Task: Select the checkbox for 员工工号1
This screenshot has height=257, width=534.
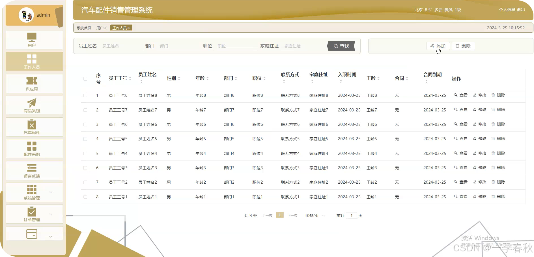Action: pos(85,197)
